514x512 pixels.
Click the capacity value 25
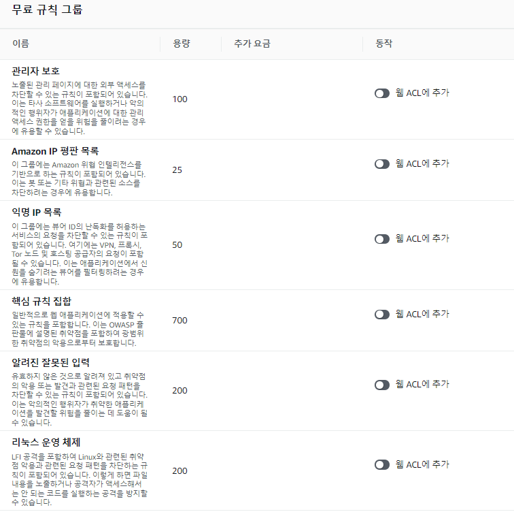(x=177, y=170)
